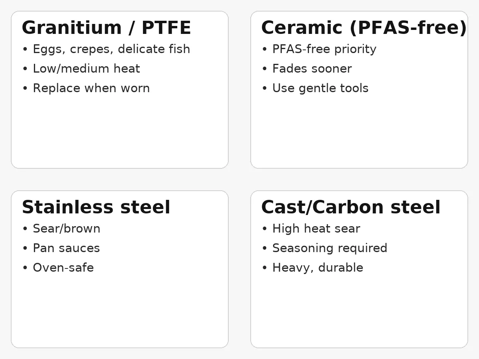Click blank space in Cast/Carbon steel card
The height and width of the screenshot is (359, 479).
[x=359, y=311]
